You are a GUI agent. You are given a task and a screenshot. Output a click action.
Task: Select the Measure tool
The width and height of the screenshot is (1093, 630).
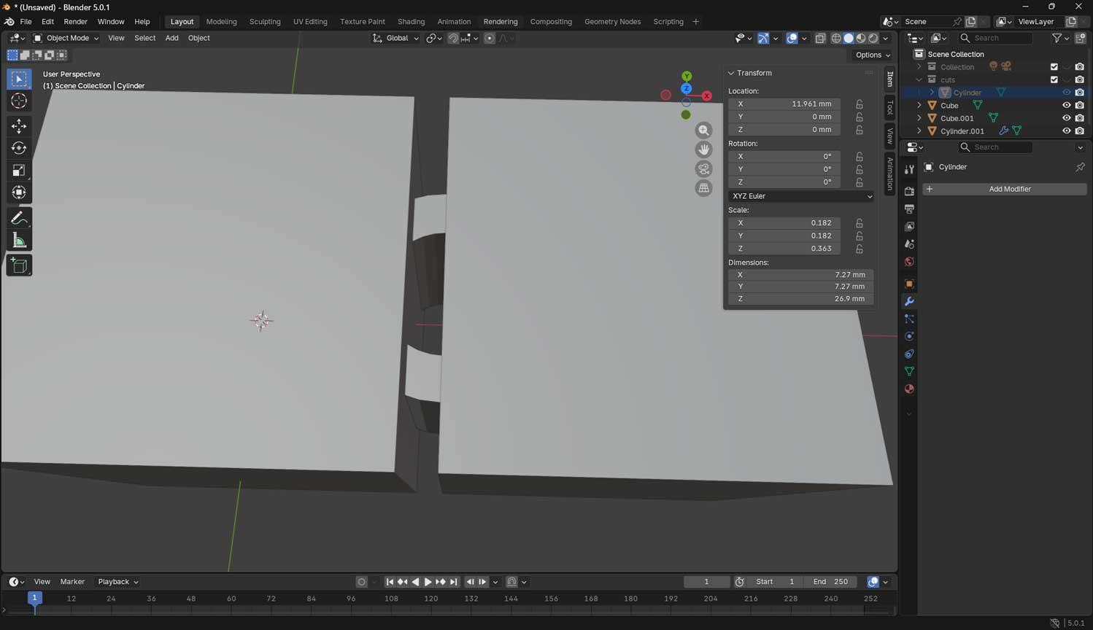[x=19, y=241]
